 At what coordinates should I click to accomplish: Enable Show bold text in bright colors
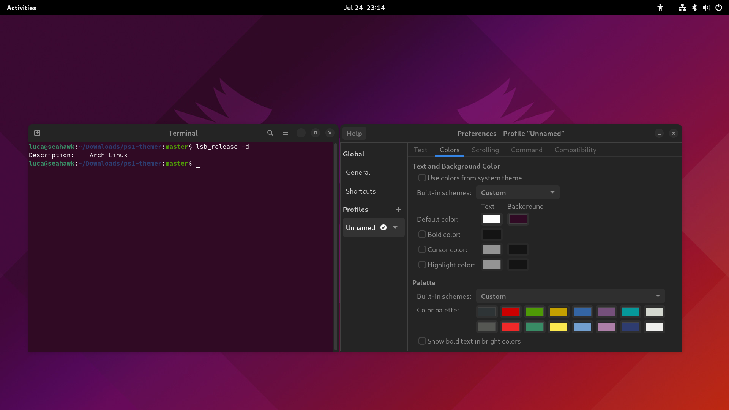pyautogui.click(x=422, y=341)
